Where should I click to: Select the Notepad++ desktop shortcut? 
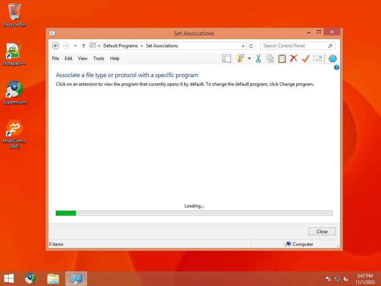coord(15,54)
